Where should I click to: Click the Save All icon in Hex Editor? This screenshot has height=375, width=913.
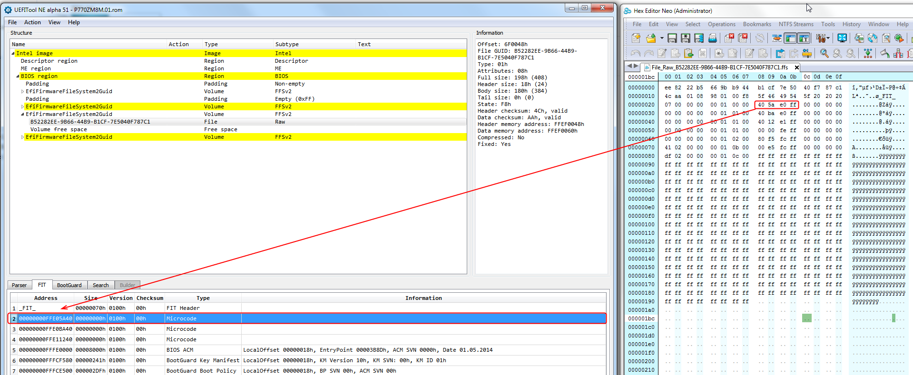pos(699,38)
